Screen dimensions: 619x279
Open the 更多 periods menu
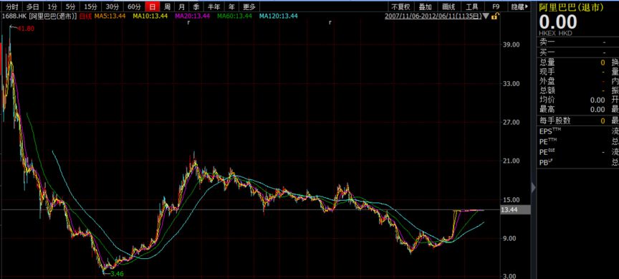coord(249,6)
